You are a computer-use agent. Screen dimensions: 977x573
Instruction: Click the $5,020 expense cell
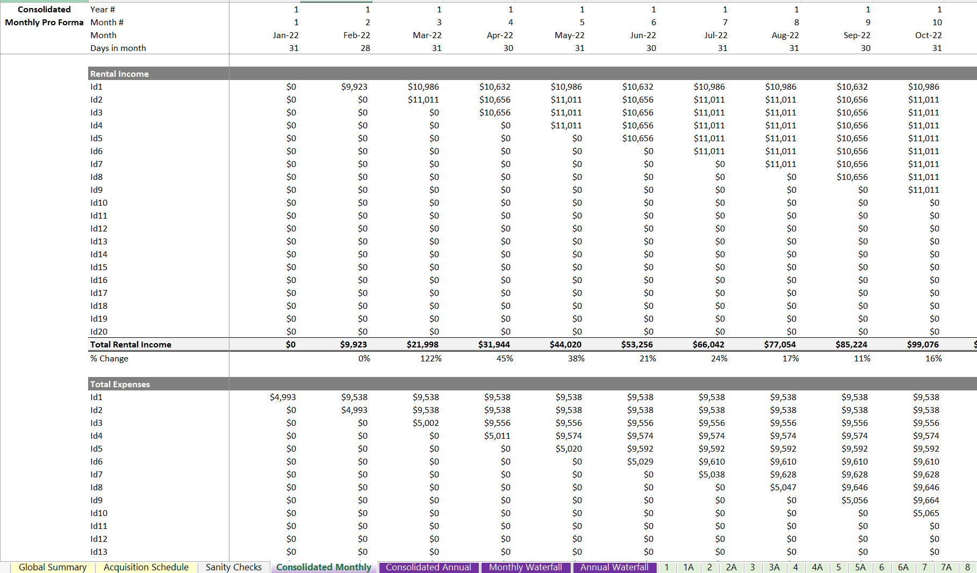(569, 449)
